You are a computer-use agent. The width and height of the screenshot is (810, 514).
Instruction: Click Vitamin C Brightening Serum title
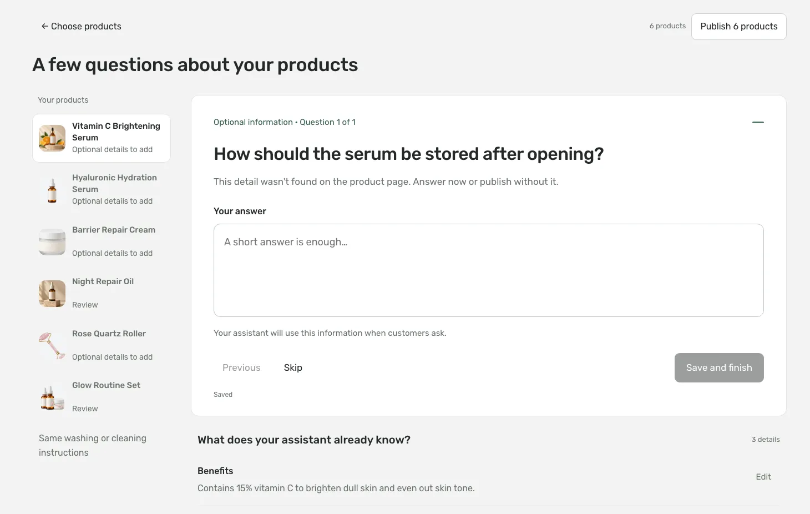click(x=116, y=132)
